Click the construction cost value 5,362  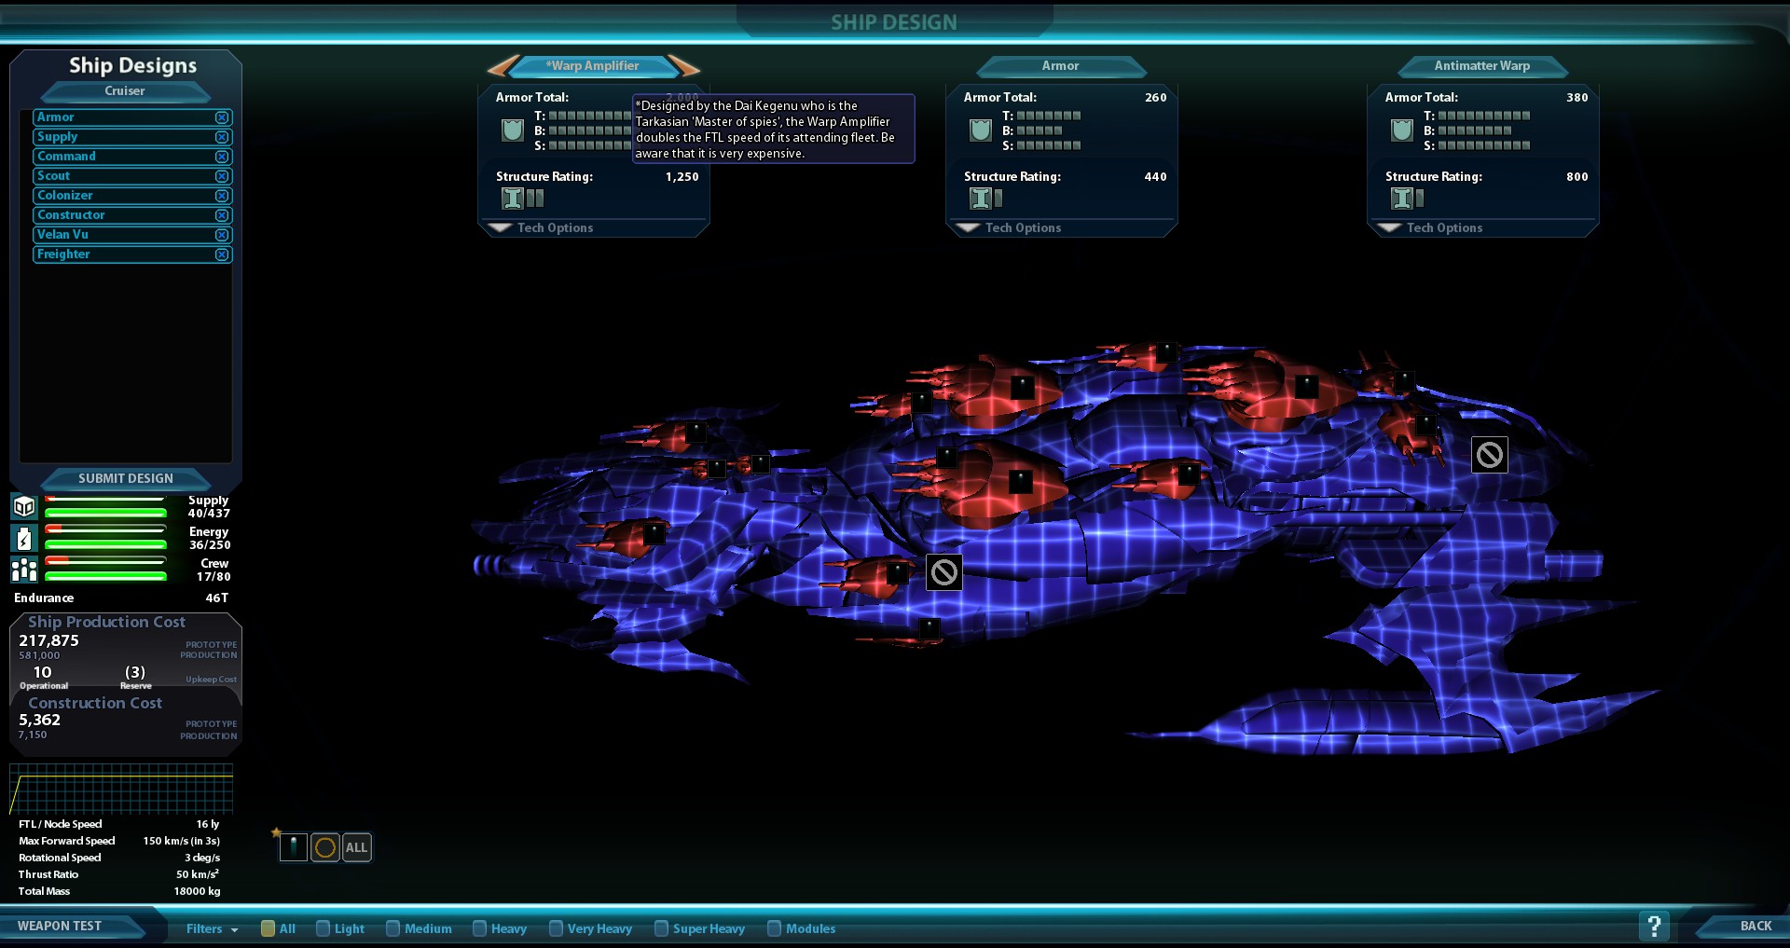click(40, 720)
